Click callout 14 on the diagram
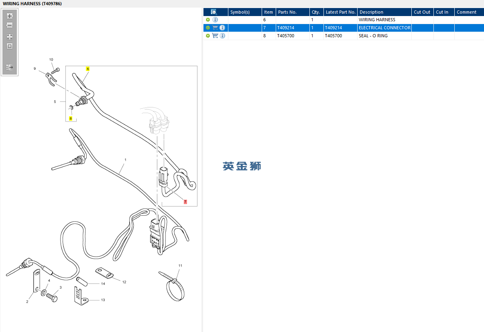Viewport: 484px width, 332px height. click(x=103, y=284)
